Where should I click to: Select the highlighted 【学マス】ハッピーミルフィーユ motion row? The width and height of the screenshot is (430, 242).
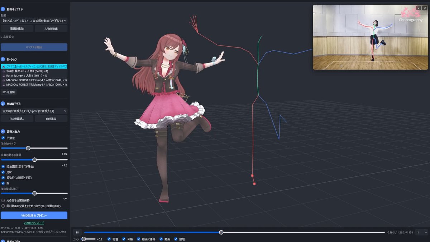[34, 67]
